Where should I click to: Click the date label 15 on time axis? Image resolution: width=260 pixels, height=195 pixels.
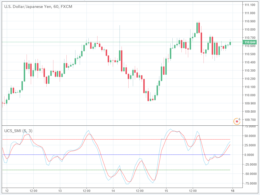coord(166,191)
